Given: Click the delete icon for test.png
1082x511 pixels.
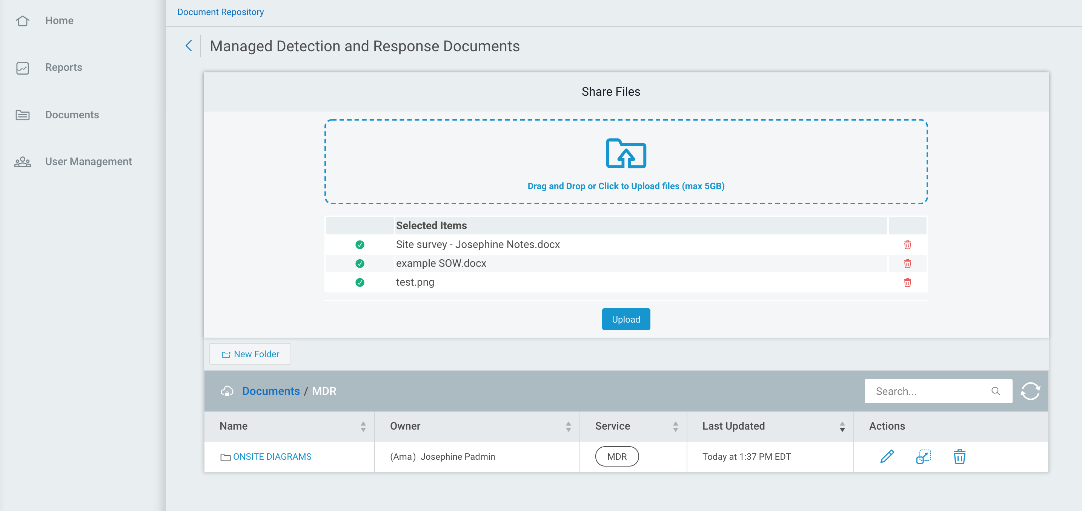Looking at the screenshot, I should click(907, 282).
